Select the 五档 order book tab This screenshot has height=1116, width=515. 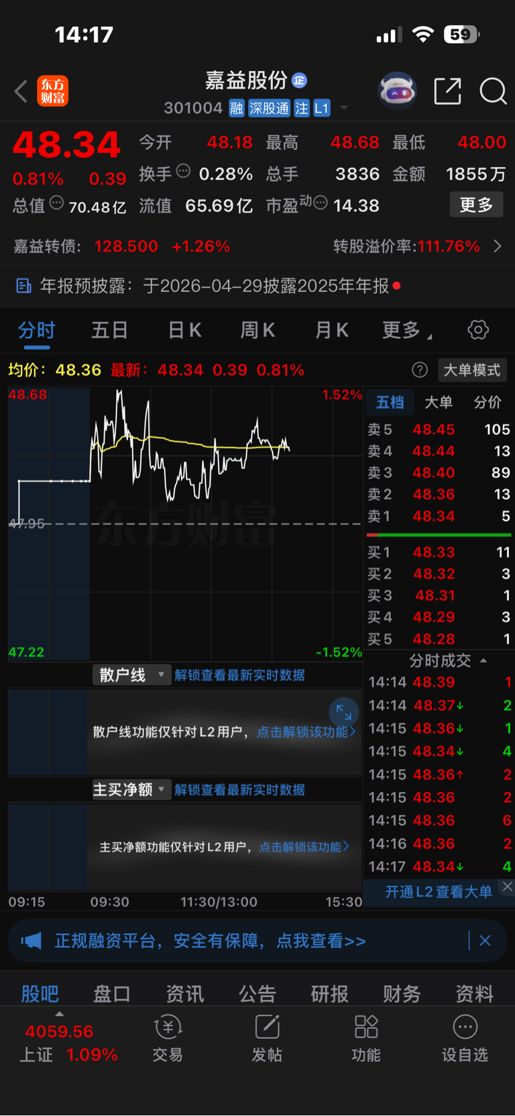click(390, 402)
